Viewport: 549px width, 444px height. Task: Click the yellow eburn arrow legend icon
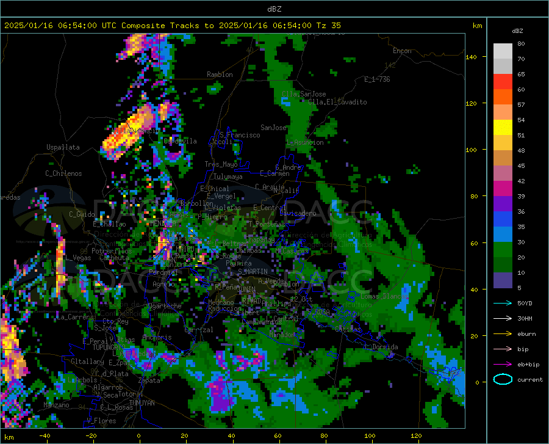point(503,333)
